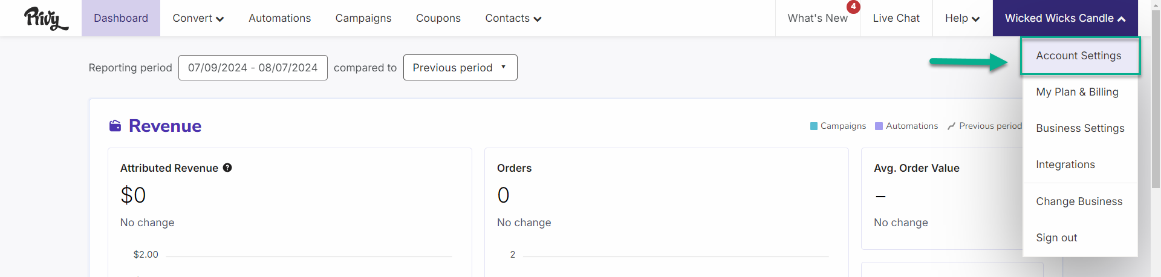The height and width of the screenshot is (277, 1161).
Task: Click the Attributed Revenue help question-mark icon
Action: [227, 168]
